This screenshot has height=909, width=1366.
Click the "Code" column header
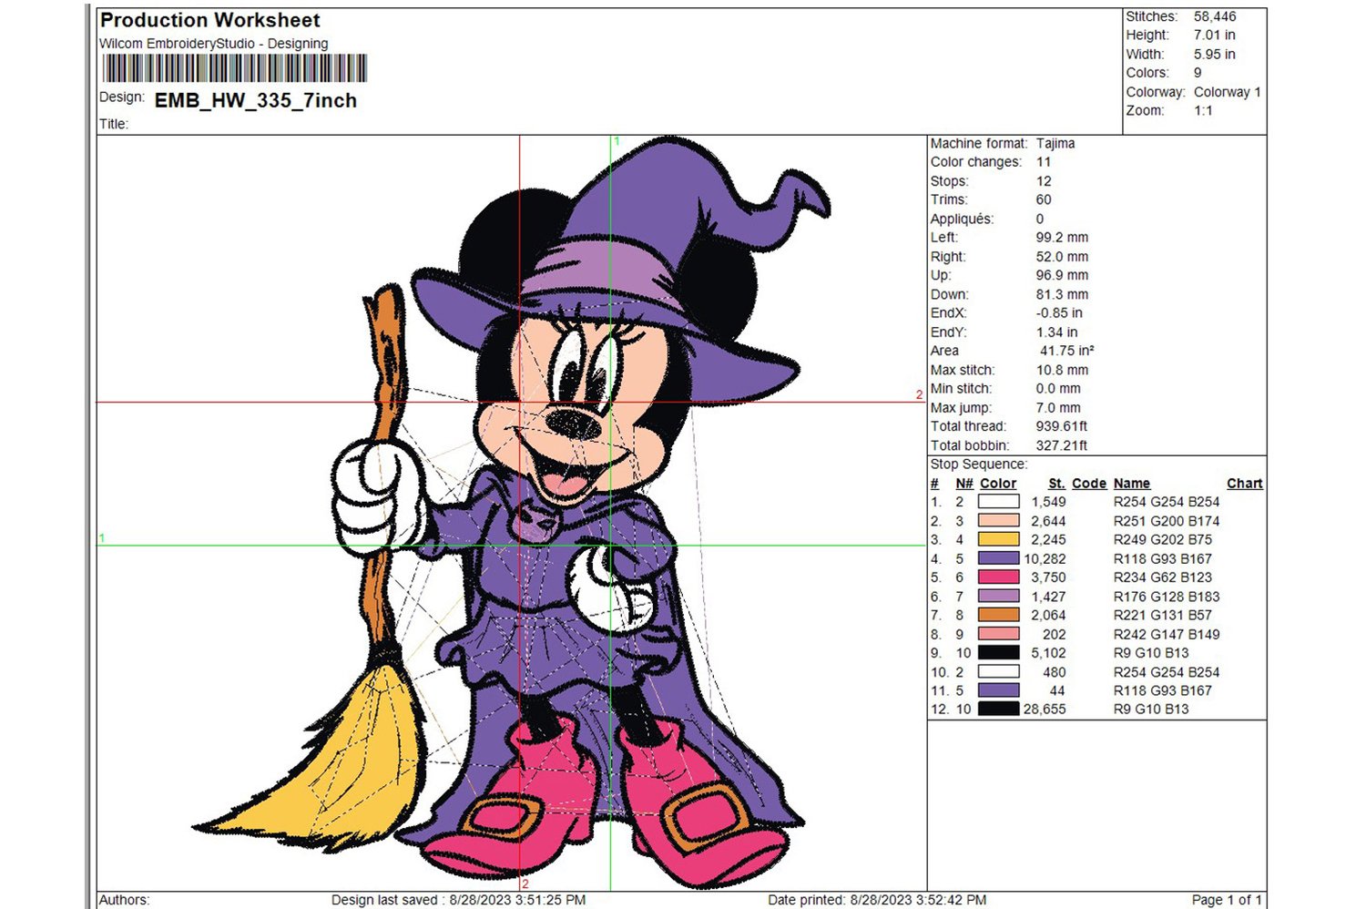(1089, 484)
